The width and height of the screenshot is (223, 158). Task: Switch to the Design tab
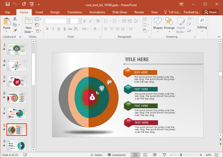(x=55, y=12)
